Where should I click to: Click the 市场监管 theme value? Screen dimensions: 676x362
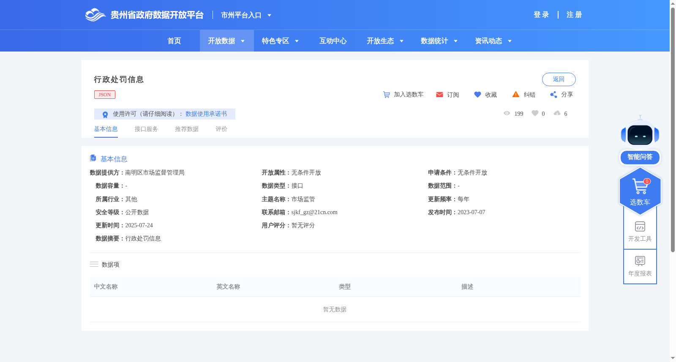tap(303, 199)
